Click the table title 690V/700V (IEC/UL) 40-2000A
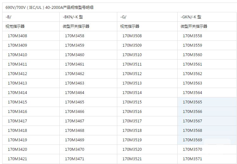 click(49, 7)
